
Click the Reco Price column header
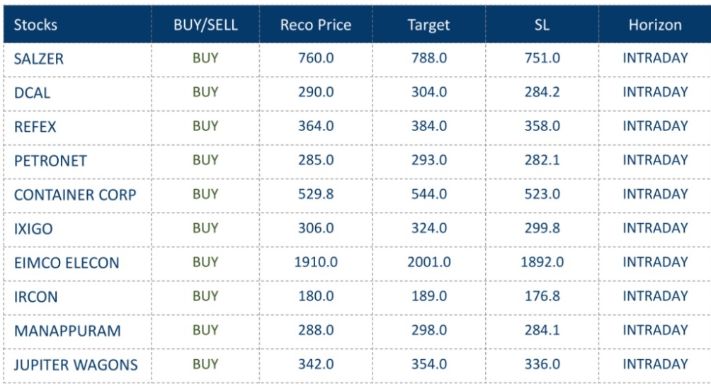[315, 25]
